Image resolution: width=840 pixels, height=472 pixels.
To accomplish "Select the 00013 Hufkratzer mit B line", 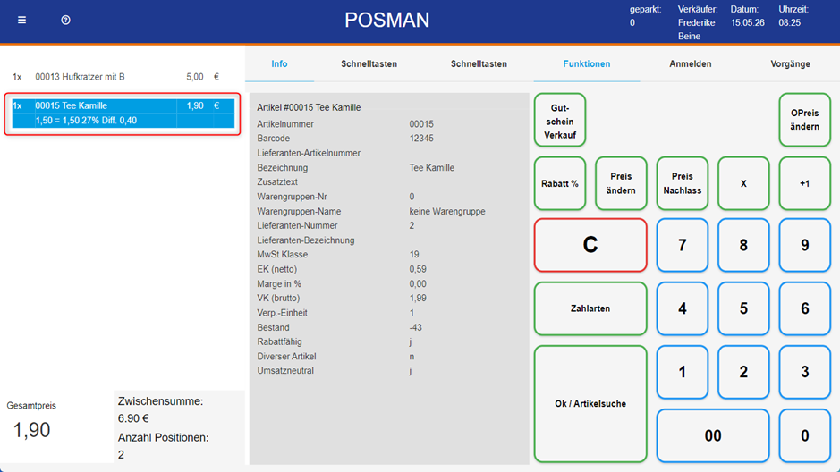I will tap(123, 77).
